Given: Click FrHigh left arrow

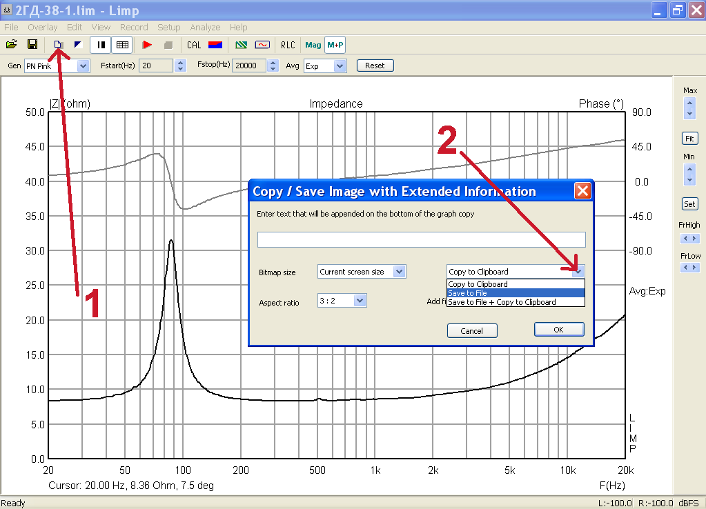Looking at the screenshot, I should pyautogui.click(x=685, y=239).
